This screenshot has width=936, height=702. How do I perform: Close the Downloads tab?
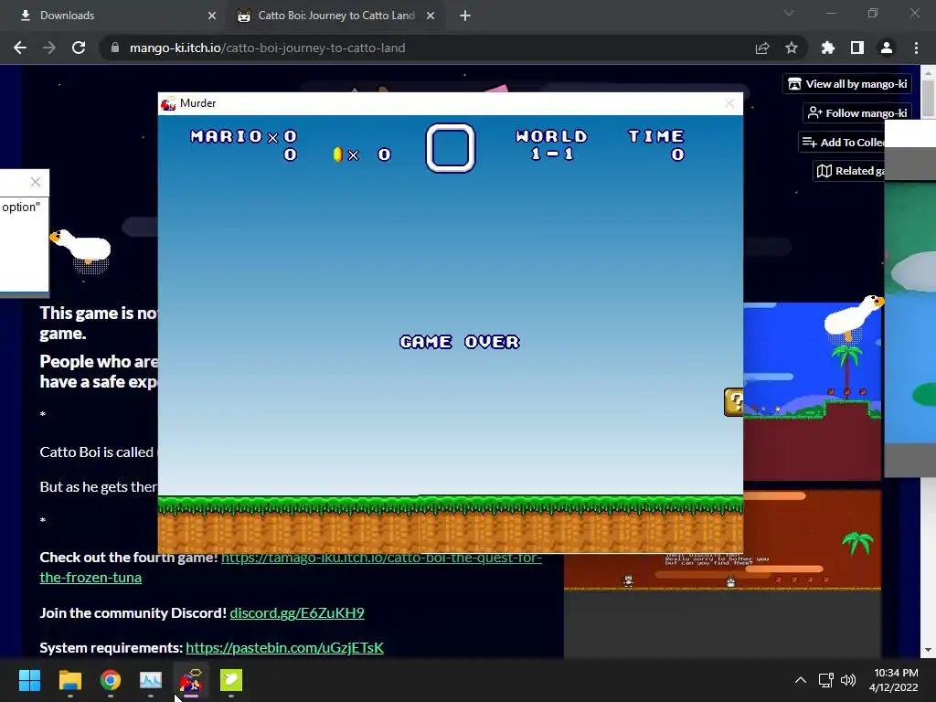(212, 16)
